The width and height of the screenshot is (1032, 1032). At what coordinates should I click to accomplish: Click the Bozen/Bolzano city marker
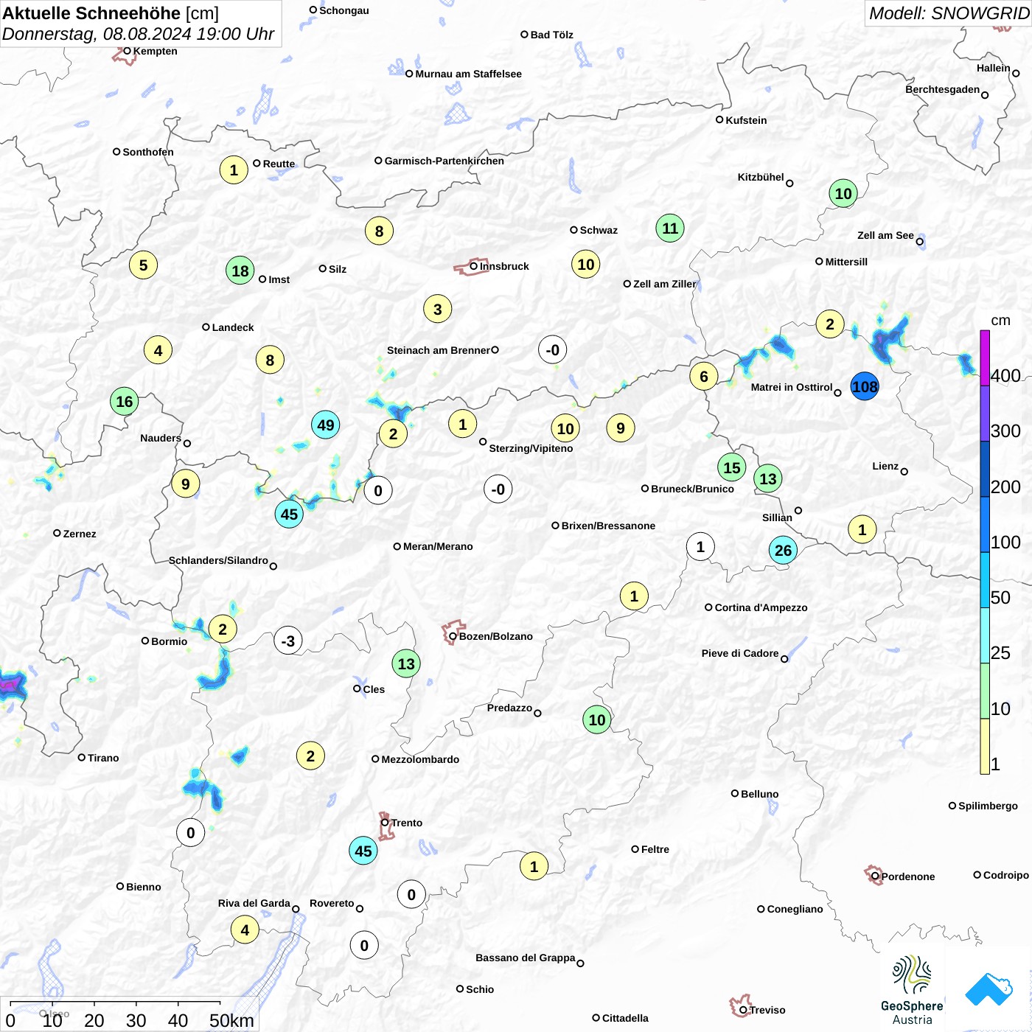pyautogui.click(x=453, y=636)
